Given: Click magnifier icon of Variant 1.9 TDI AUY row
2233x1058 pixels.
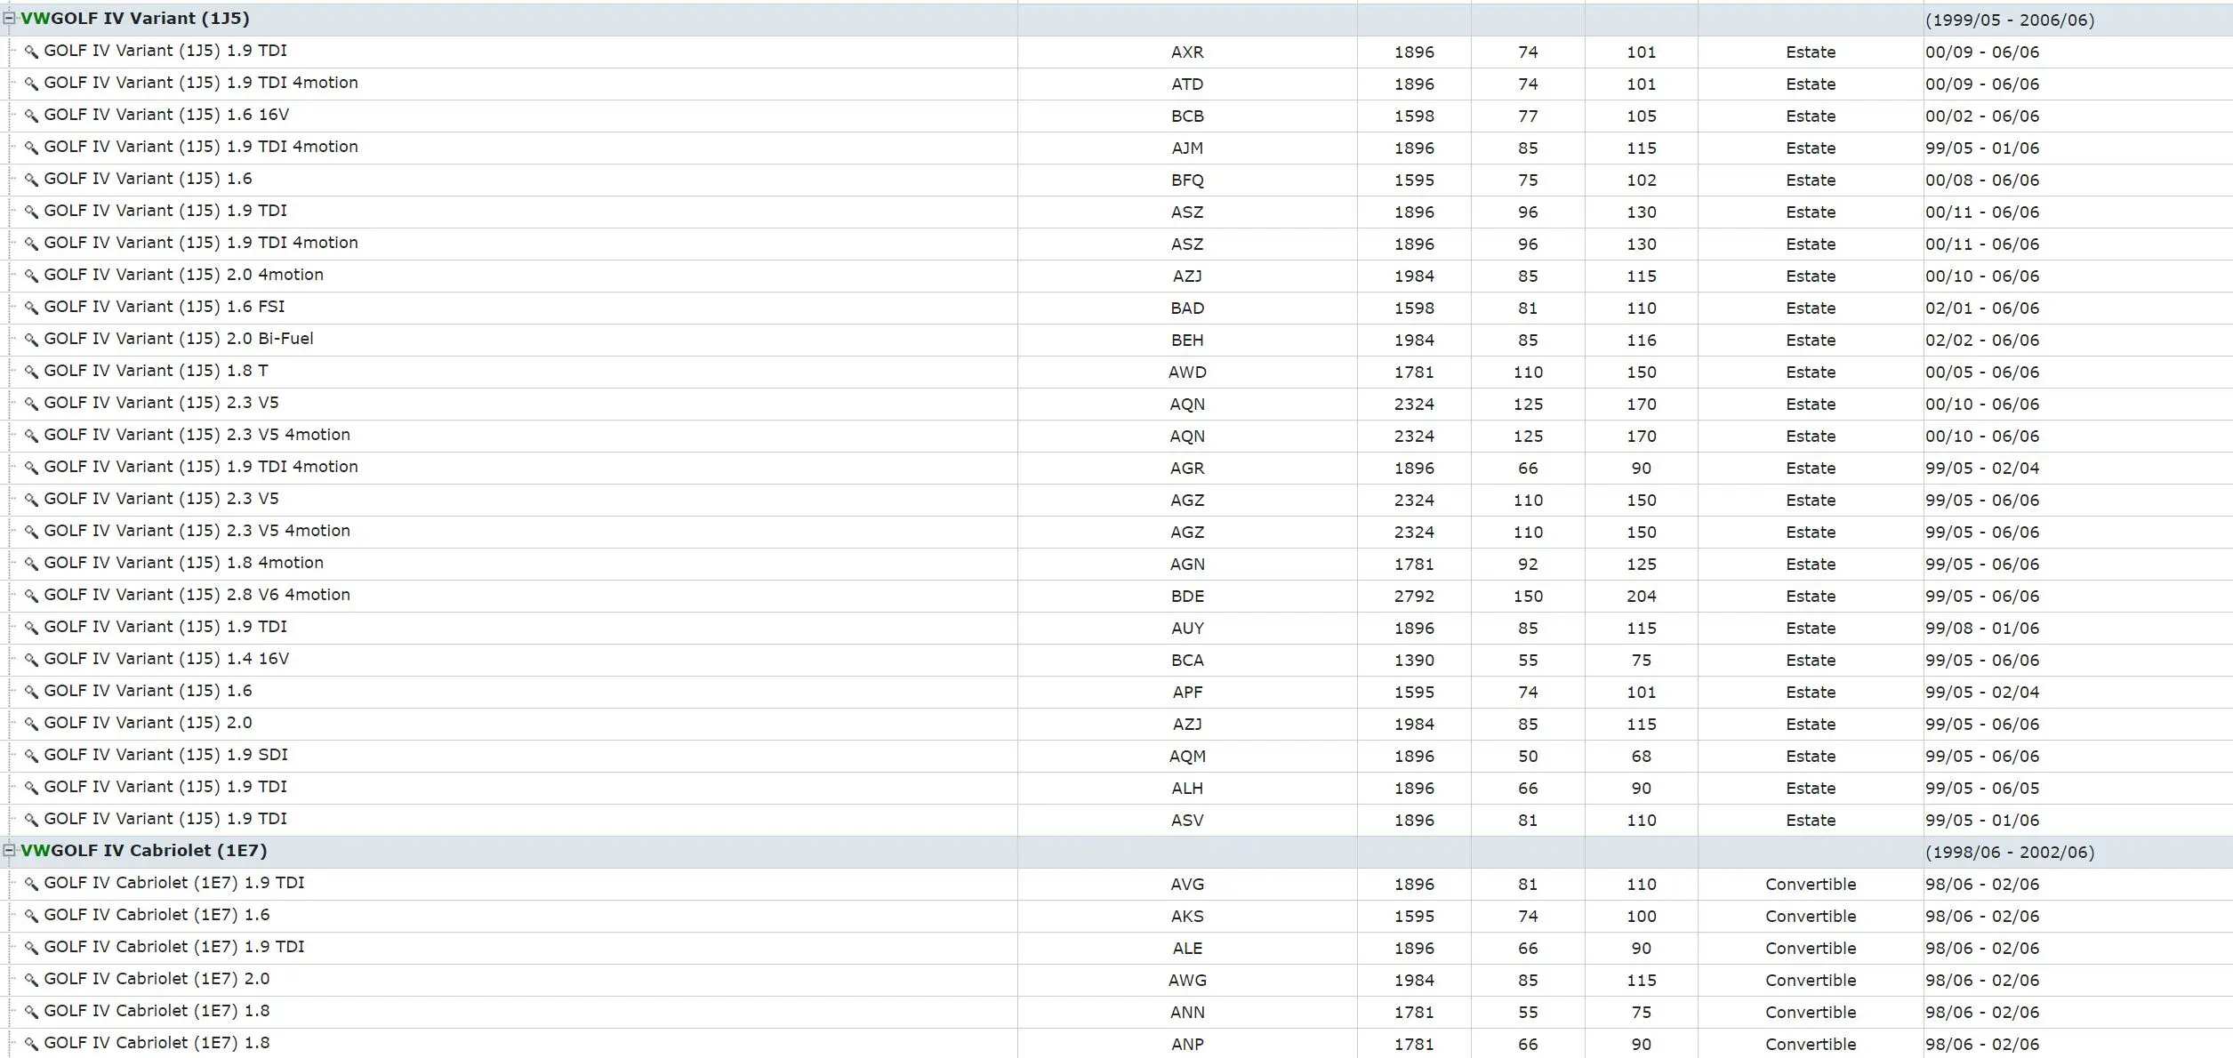Looking at the screenshot, I should [31, 628].
